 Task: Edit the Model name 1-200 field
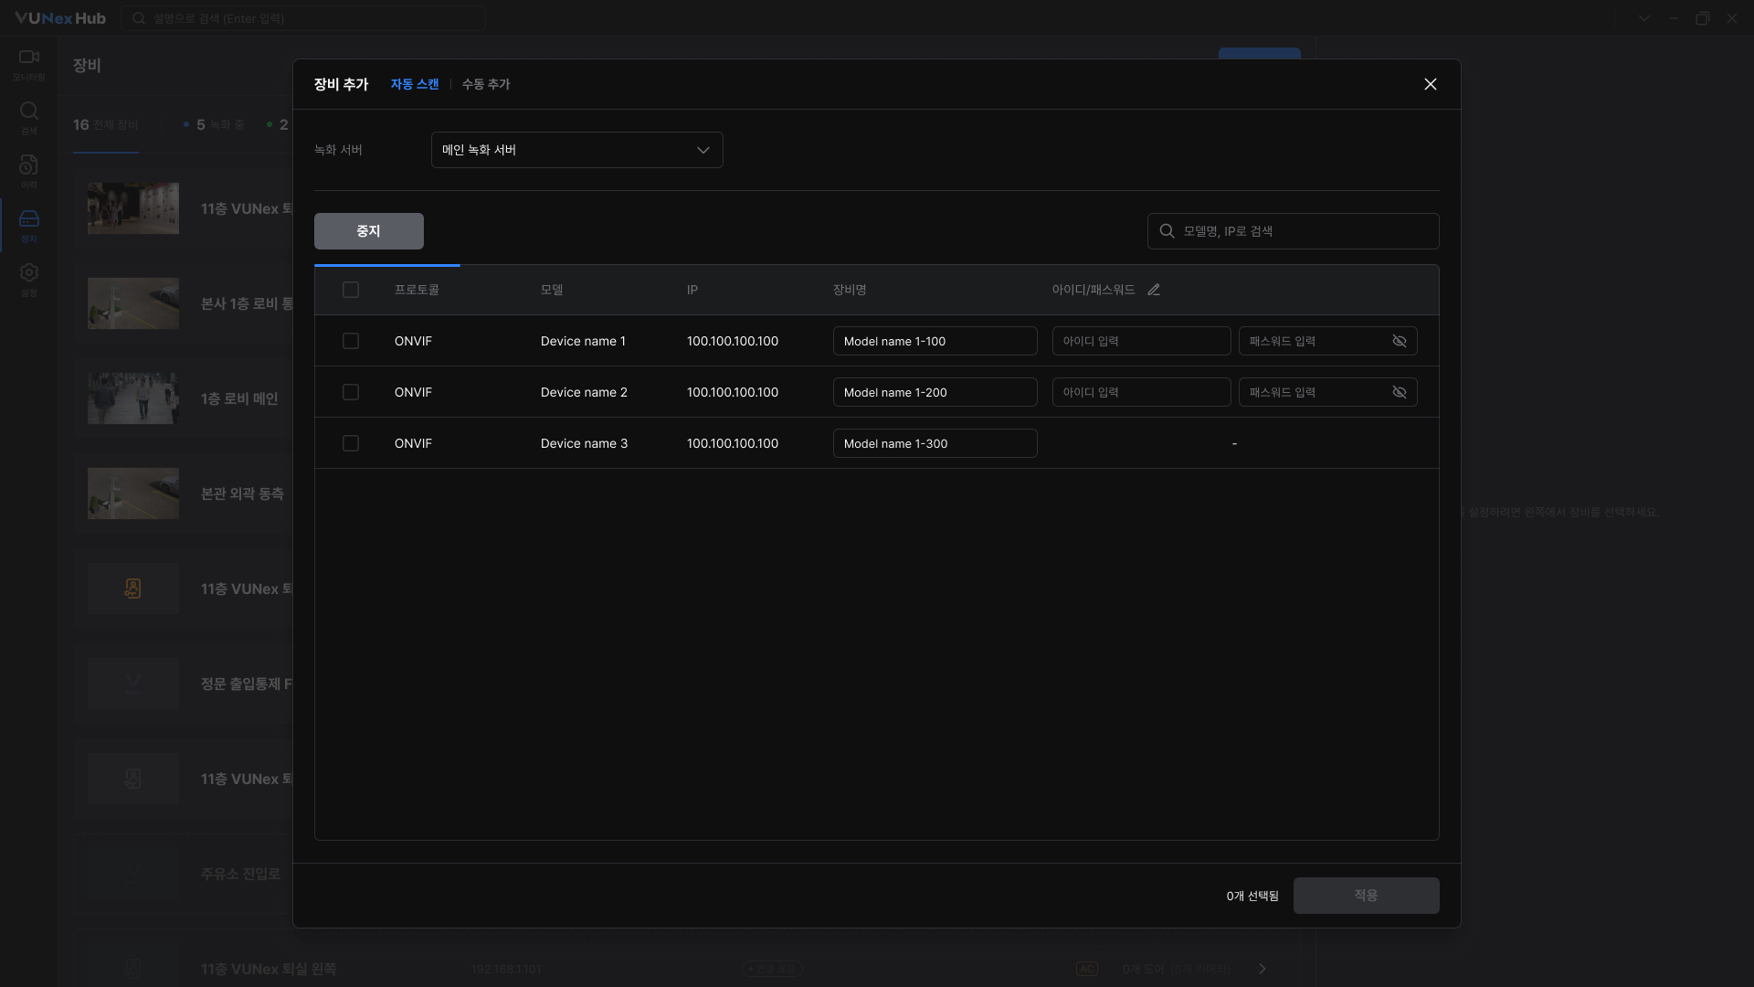pyautogui.click(x=935, y=392)
